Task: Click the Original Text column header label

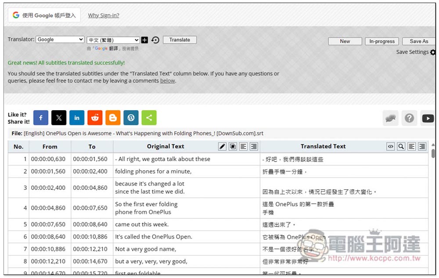Action: pyautogui.click(x=166, y=146)
